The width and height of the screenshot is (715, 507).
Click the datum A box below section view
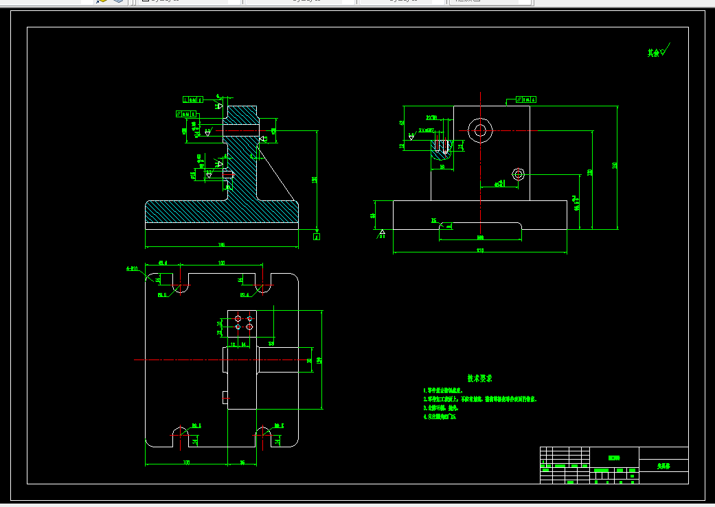[x=317, y=237]
